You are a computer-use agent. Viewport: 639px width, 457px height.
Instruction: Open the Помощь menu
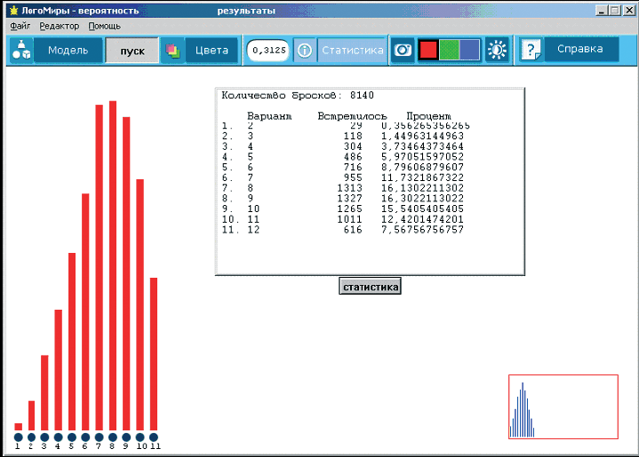pos(104,27)
